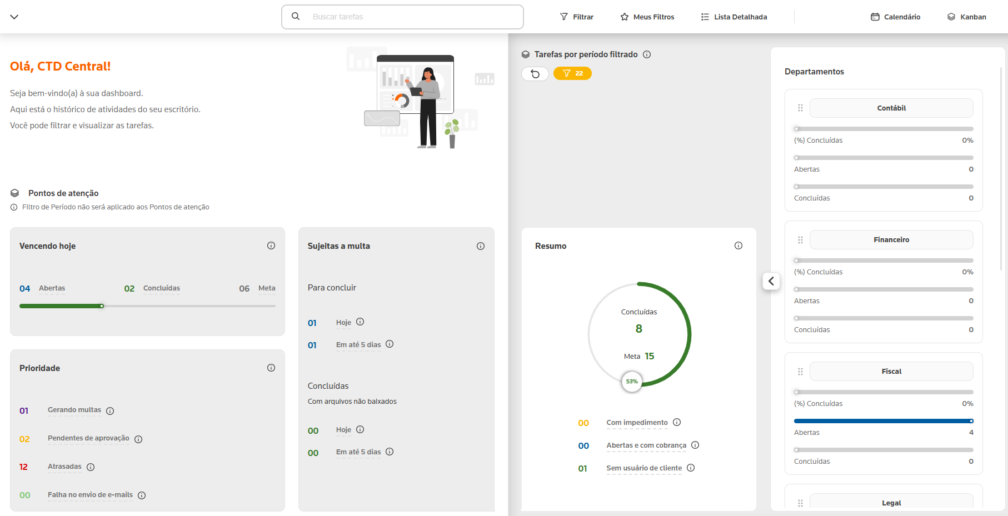This screenshot has width=1008, height=516.
Task: Click the Buscar tarefas search field
Action: coord(402,17)
